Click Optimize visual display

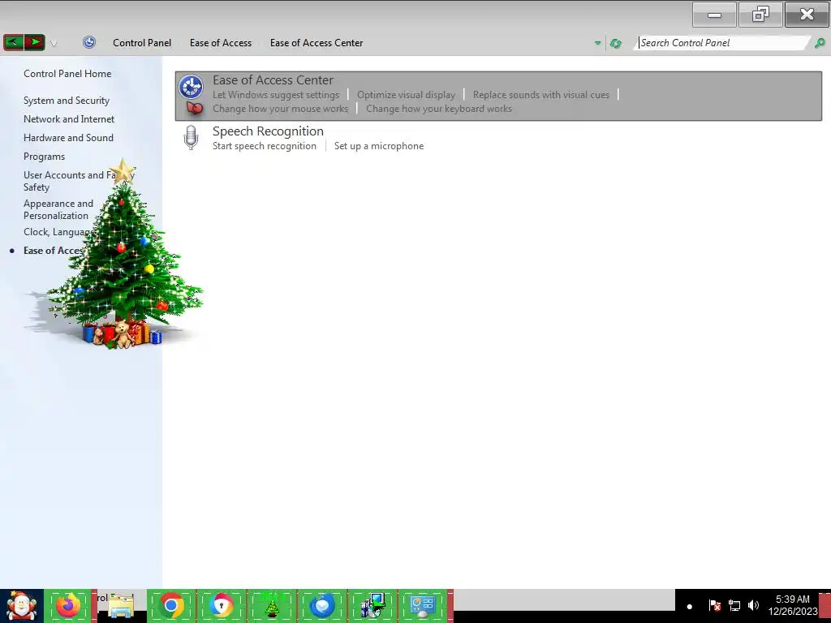(x=406, y=95)
